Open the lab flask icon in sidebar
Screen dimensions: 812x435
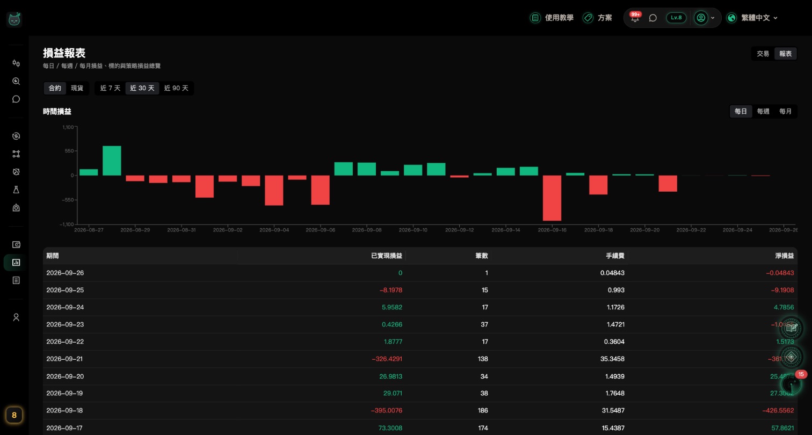[16, 190]
